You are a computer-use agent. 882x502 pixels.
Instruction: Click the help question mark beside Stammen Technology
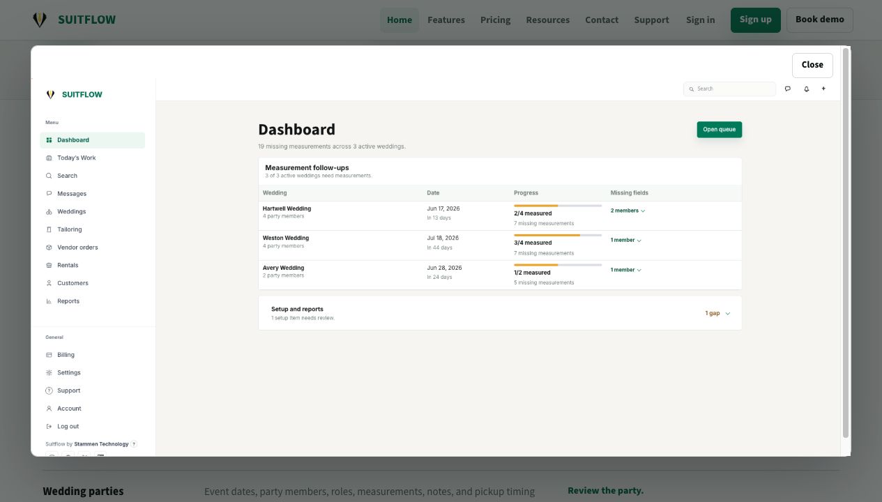click(134, 444)
